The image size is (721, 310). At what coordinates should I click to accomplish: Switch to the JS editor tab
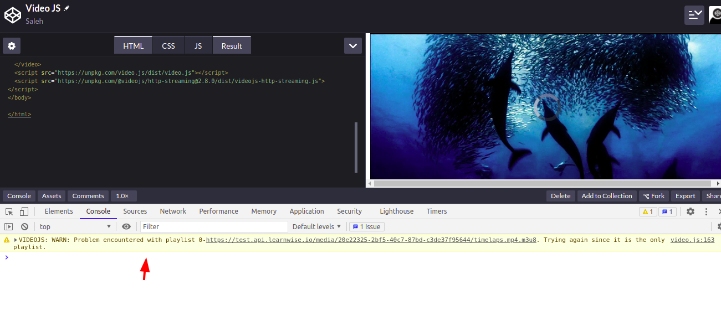tap(198, 45)
